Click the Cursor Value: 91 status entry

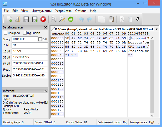[x=77, y=122]
